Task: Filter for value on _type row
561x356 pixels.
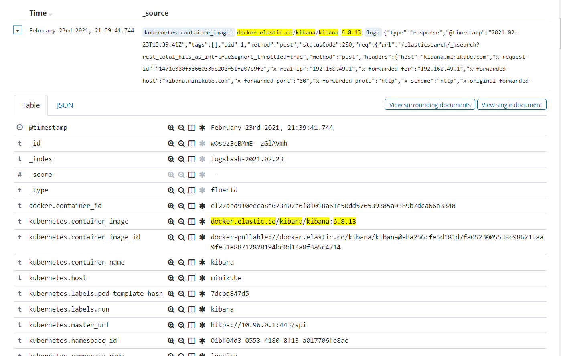Action: (x=171, y=190)
